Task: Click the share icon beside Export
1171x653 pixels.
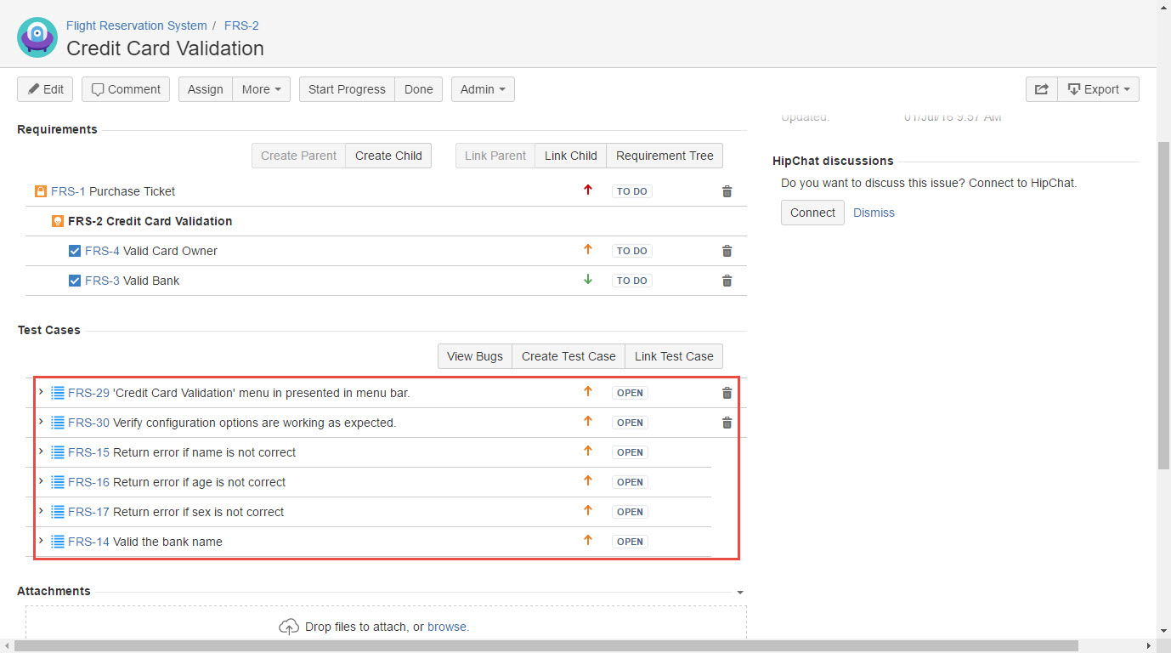Action: point(1041,89)
